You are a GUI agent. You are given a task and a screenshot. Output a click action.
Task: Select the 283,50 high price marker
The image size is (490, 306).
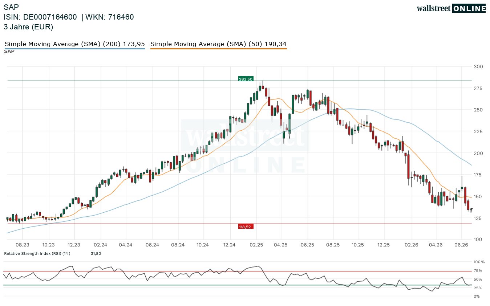point(246,79)
